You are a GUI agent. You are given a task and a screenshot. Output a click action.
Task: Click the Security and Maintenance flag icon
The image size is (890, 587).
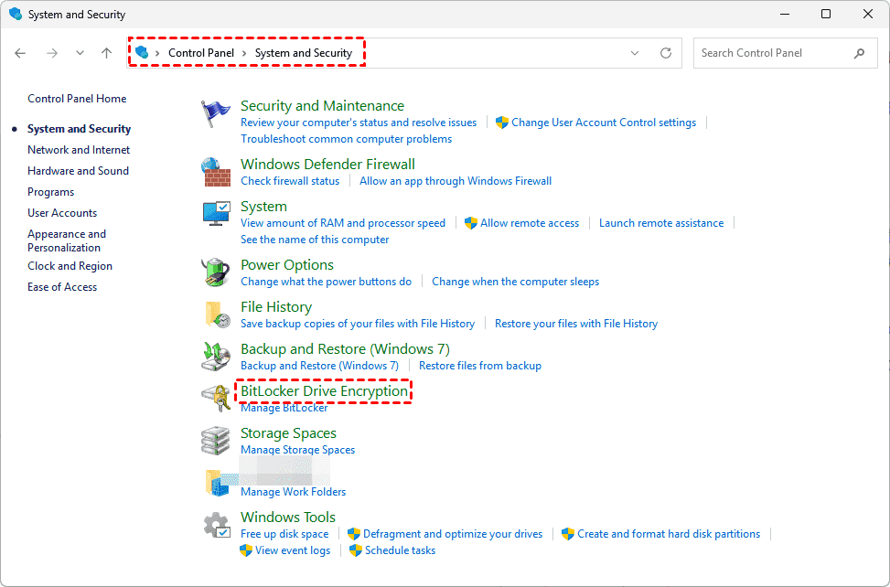coord(215,115)
